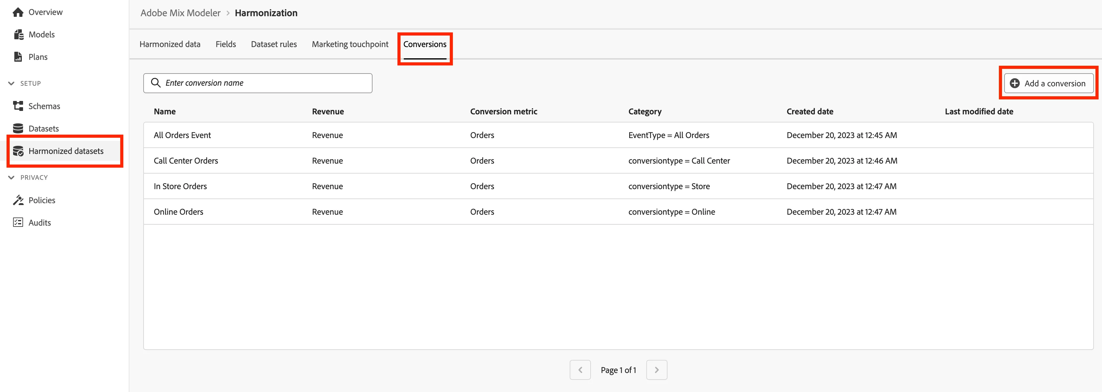1102x392 pixels.
Task: Open Datasets from sidebar
Action: click(x=44, y=128)
